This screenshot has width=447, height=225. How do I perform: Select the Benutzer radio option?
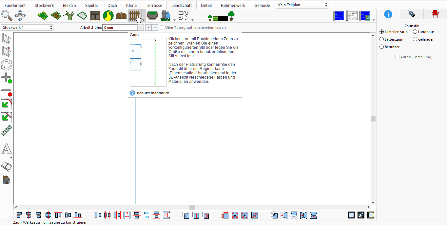pyautogui.click(x=389, y=47)
